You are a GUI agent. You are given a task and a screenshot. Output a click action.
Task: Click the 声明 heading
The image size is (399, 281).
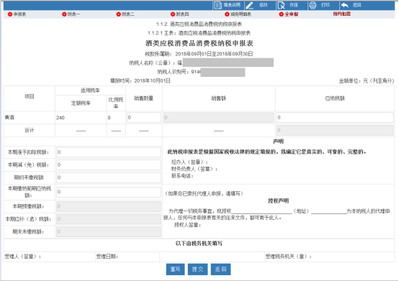pyautogui.click(x=278, y=142)
